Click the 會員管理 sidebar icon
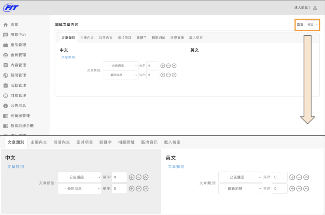The width and height of the screenshot is (325, 215). tap(6, 55)
